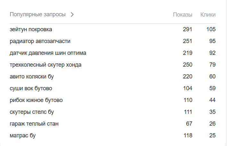Click the 59 clicks value for суши вок

[212, 88]
